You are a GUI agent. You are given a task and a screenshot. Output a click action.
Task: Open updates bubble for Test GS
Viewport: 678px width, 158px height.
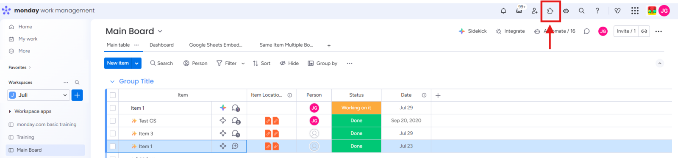point(236,121)
